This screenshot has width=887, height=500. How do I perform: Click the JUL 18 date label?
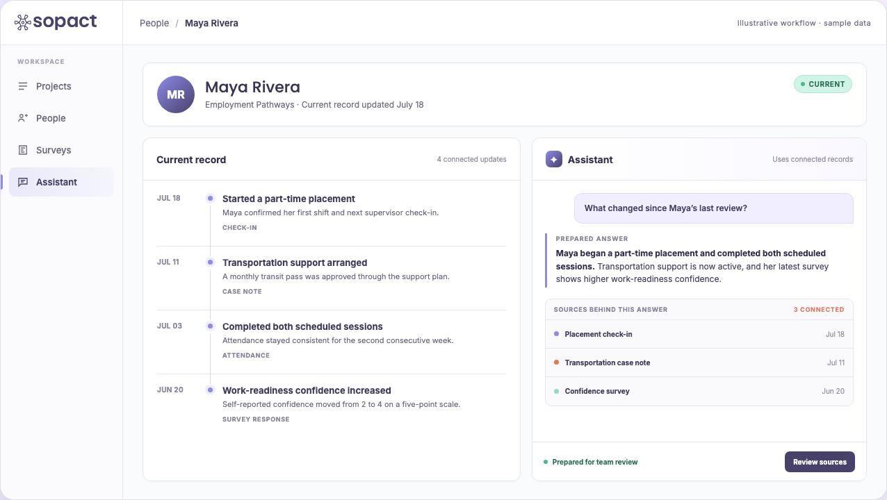168,199
